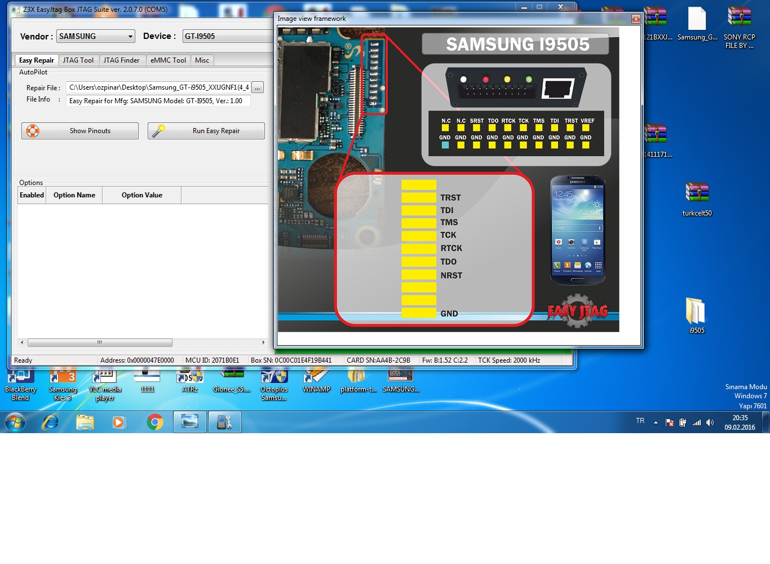Select the Octoplus Samsu... desktop shortcut
The width and height of the screenshot is (770, 564).
pos(274,385)
